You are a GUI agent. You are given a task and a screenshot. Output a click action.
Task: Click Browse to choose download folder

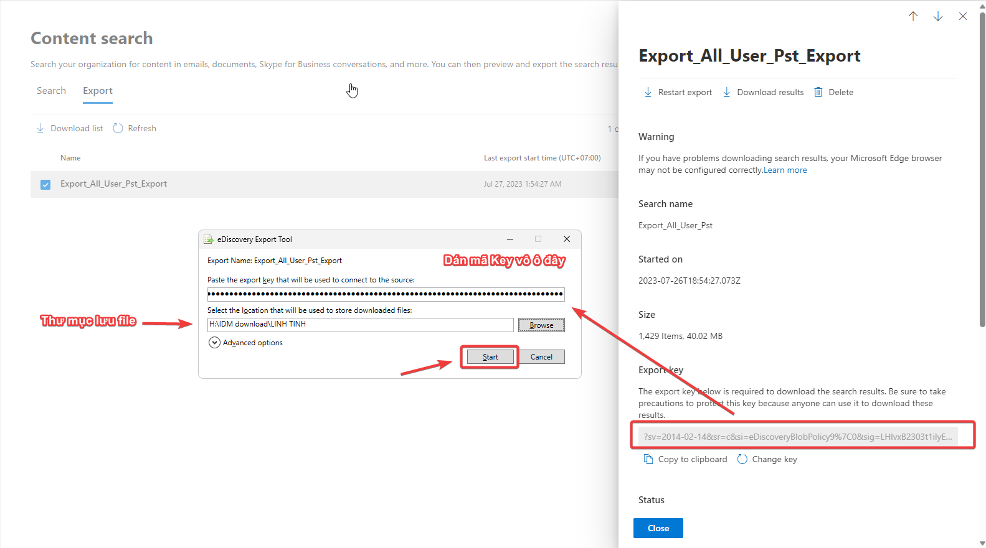(541, 325)
